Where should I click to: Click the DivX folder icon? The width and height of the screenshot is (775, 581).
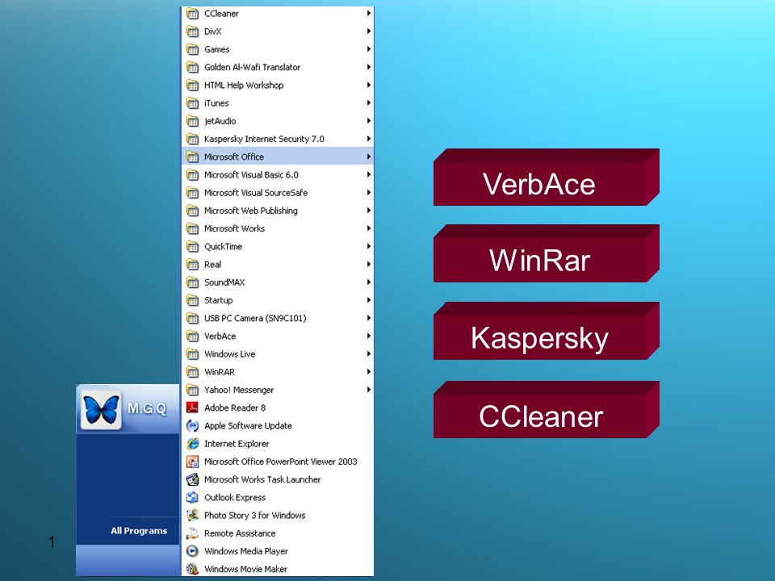(x=192, y=31)
